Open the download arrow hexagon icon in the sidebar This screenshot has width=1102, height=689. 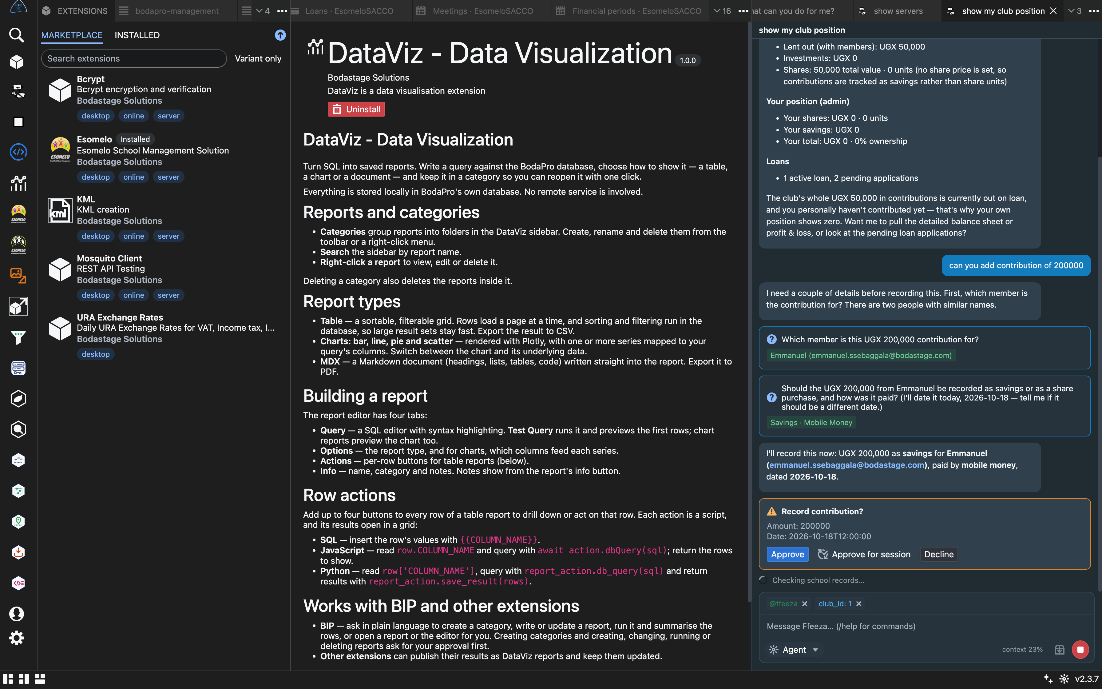tap(18, 552)
